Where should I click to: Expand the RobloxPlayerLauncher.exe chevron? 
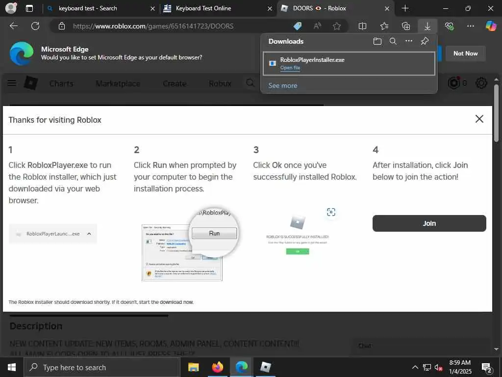pos(89,234)
